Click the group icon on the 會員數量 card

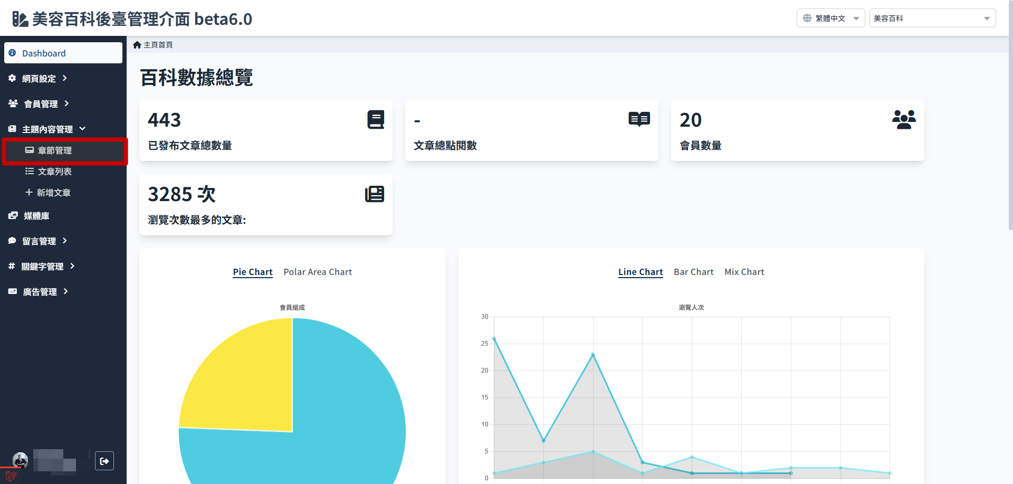click(x=904, y=119)
